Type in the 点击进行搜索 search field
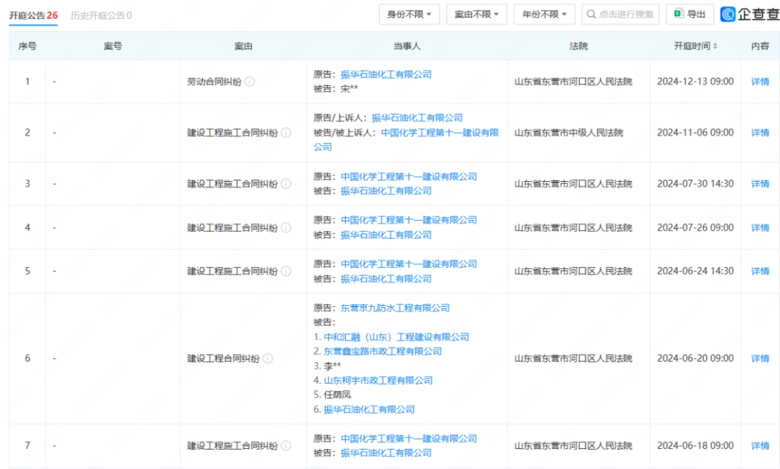The width and height of the screenshot is (780, 469). pyautogui.click(x=626, y=14)
